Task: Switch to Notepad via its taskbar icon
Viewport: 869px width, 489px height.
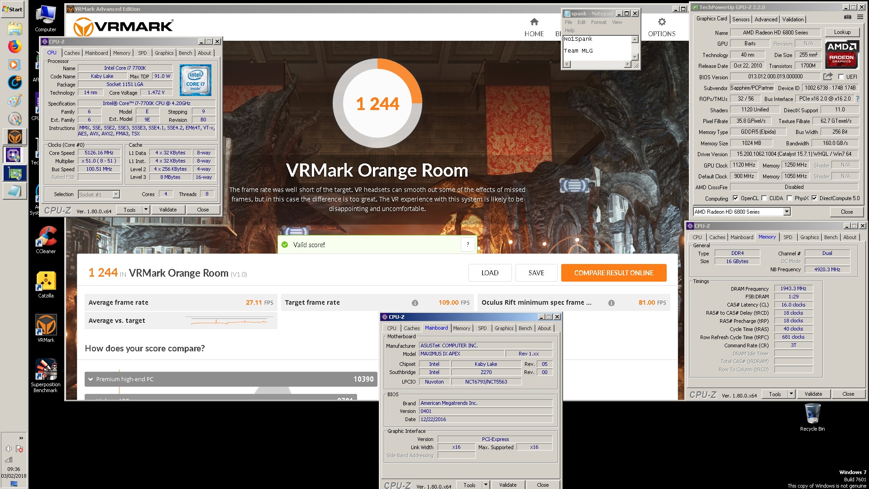Action: coord(14,191)
